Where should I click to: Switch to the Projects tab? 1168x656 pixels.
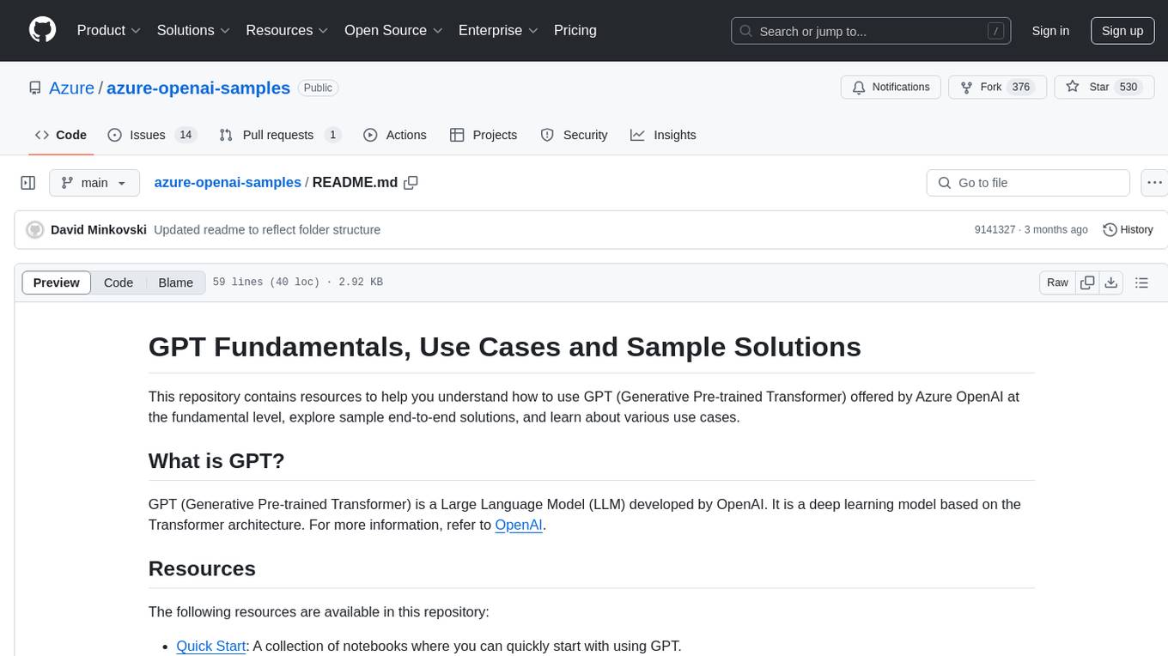(484, 135)
